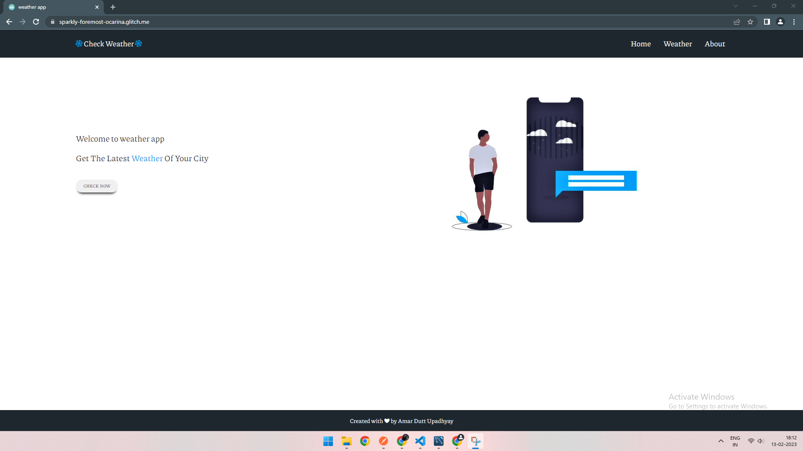Expand hidden icons in the system tray
This screenshot has width=803, height=451.
point(721,441)
